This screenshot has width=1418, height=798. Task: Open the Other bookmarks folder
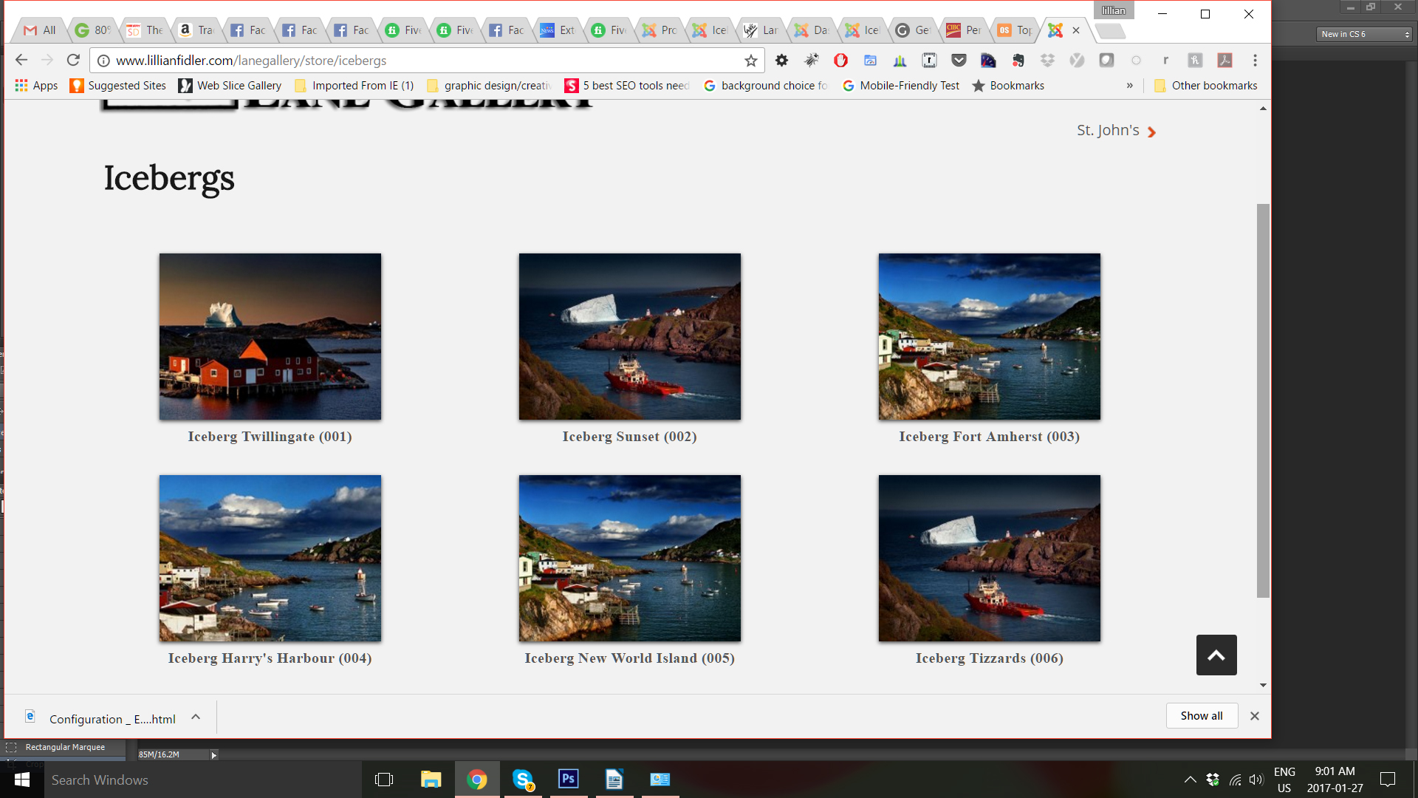(x=1205, y=86)
